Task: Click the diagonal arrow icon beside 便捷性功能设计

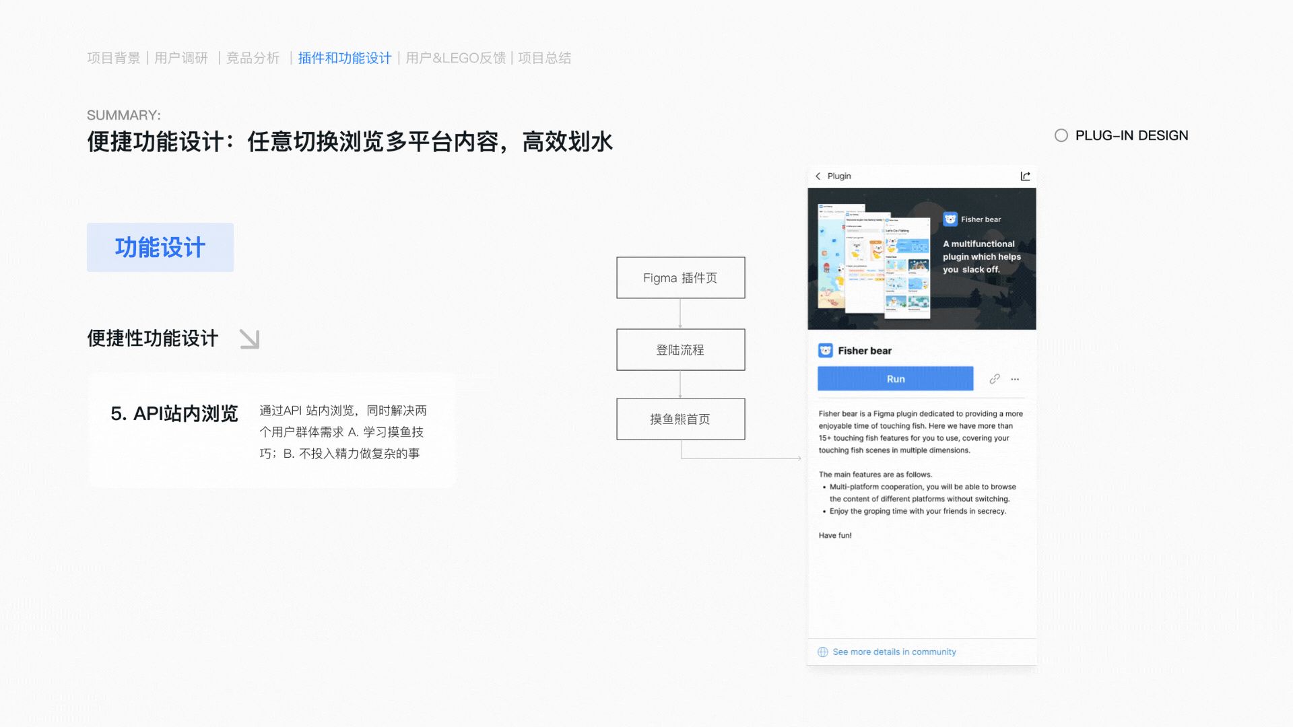Action: pyautogui.click(x=249, y=340)
